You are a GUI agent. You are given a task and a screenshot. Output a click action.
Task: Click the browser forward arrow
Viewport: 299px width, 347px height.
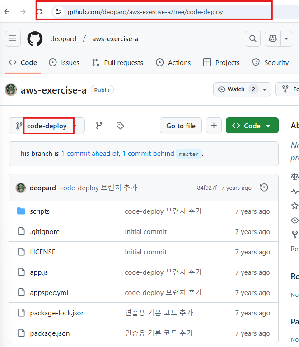[x=23, y=12]
